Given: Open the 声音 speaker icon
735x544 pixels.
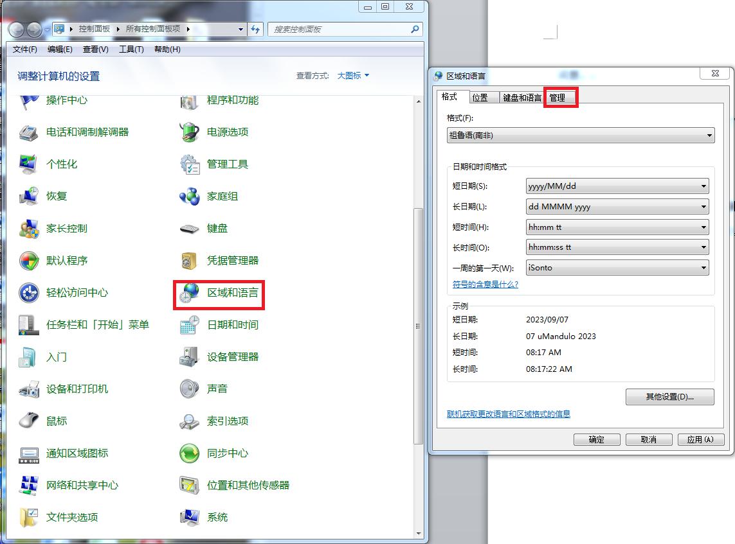Looking at the screenshot, I should click(x=189, y=389).
